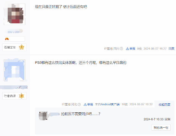176x136 pixels.
Task: Open the second poster's blue avatar
Action: coord(14,70)
